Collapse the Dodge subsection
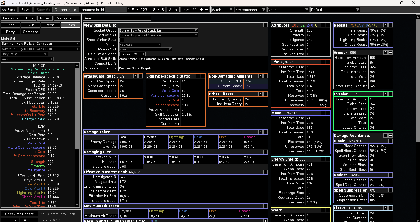 (391, 175)
